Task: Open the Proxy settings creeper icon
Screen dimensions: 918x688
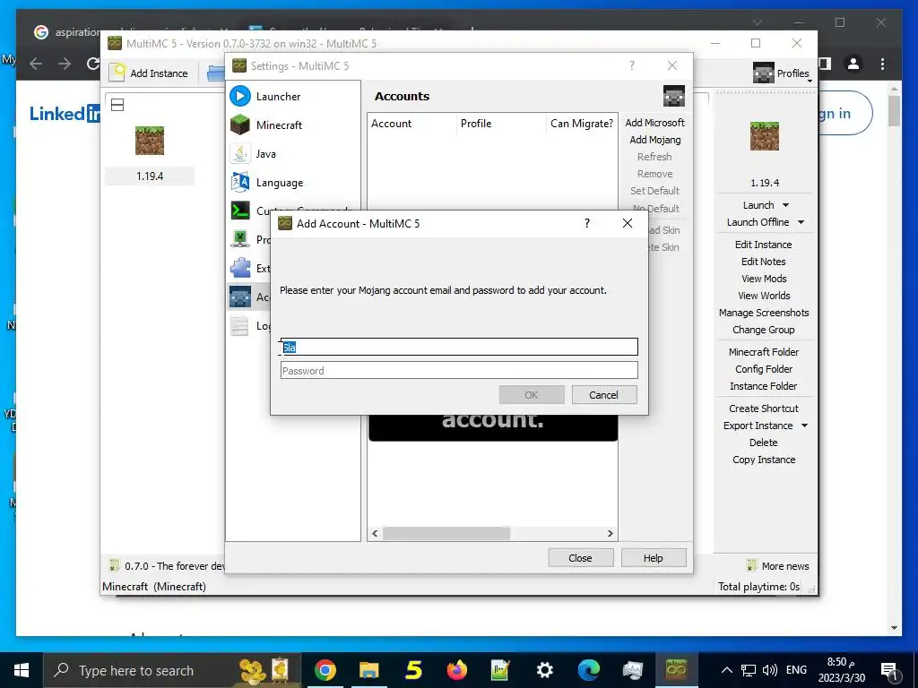Action: (x=240, y=239)
